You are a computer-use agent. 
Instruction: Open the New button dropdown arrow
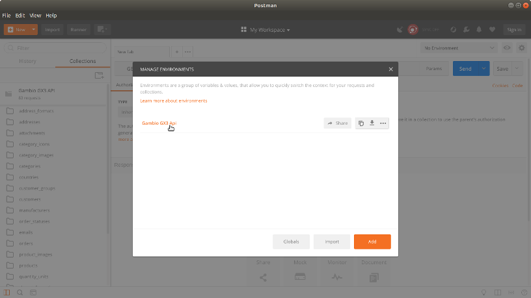click(34, 30)
